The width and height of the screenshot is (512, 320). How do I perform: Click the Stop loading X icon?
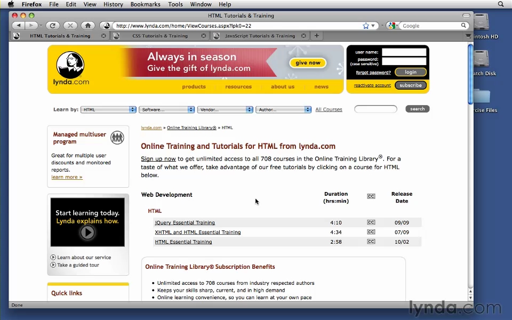pyautogui.click(x=70, y=25)
